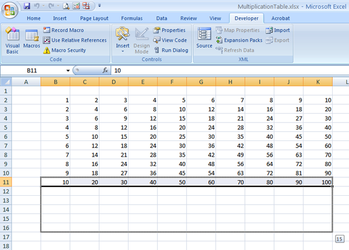Open the Name Box dropdown arrow
The height and width of the screenshot is (250, 349).
tap(68, 71)
